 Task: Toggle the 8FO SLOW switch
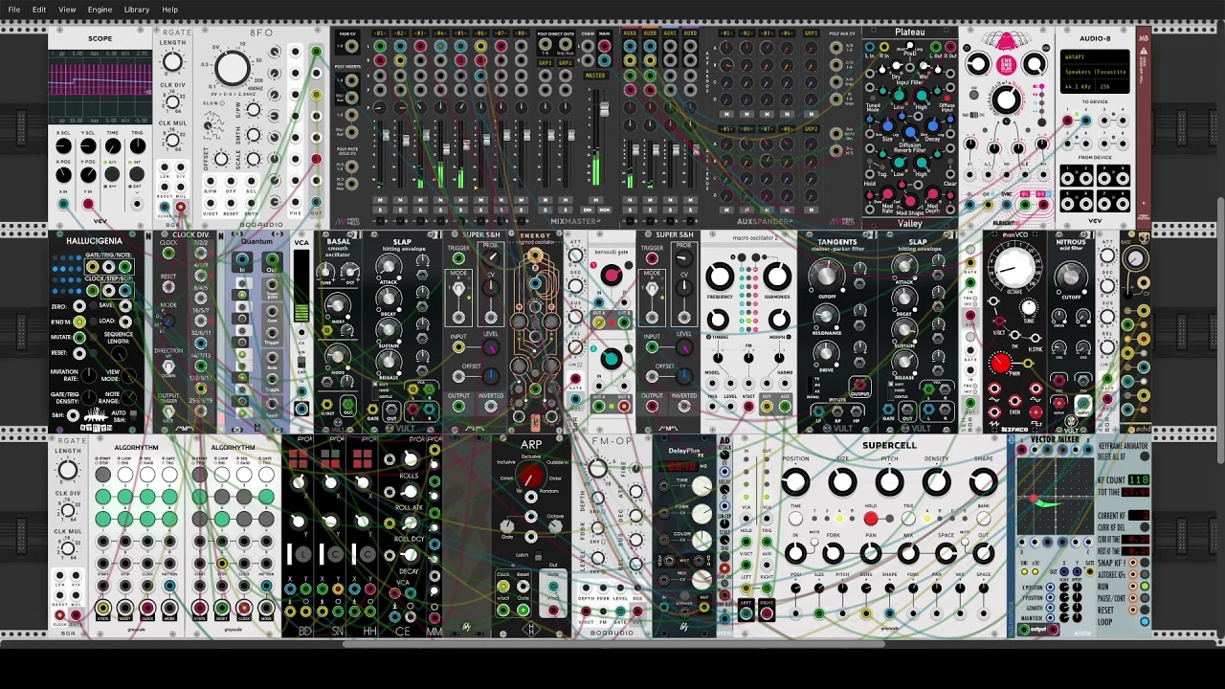pos(222,103)
